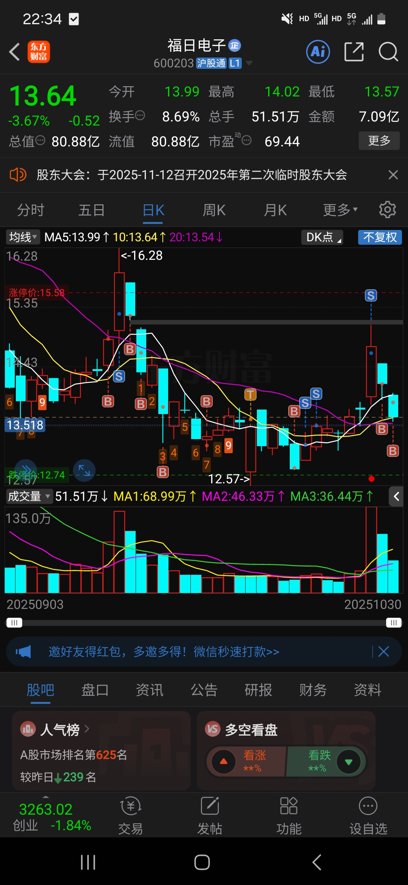Expand stock code dropdown arrow near L1

[x=249, y=63]
